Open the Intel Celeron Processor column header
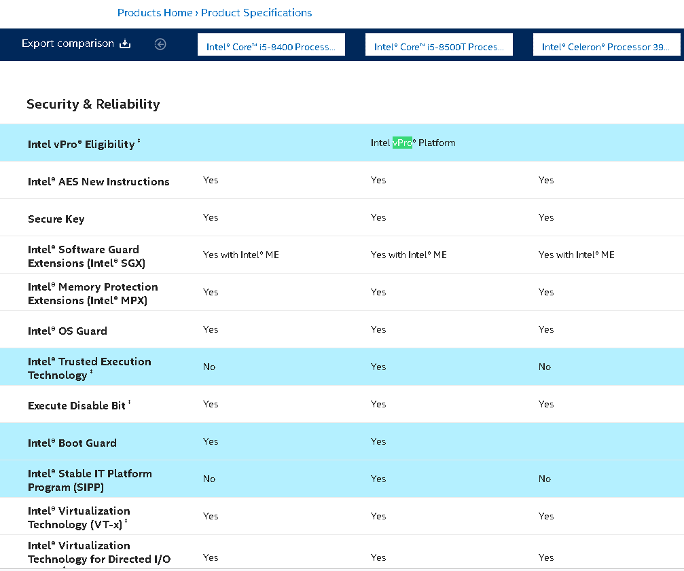This screenshot has width=684, height=571. tap(607, 45)
